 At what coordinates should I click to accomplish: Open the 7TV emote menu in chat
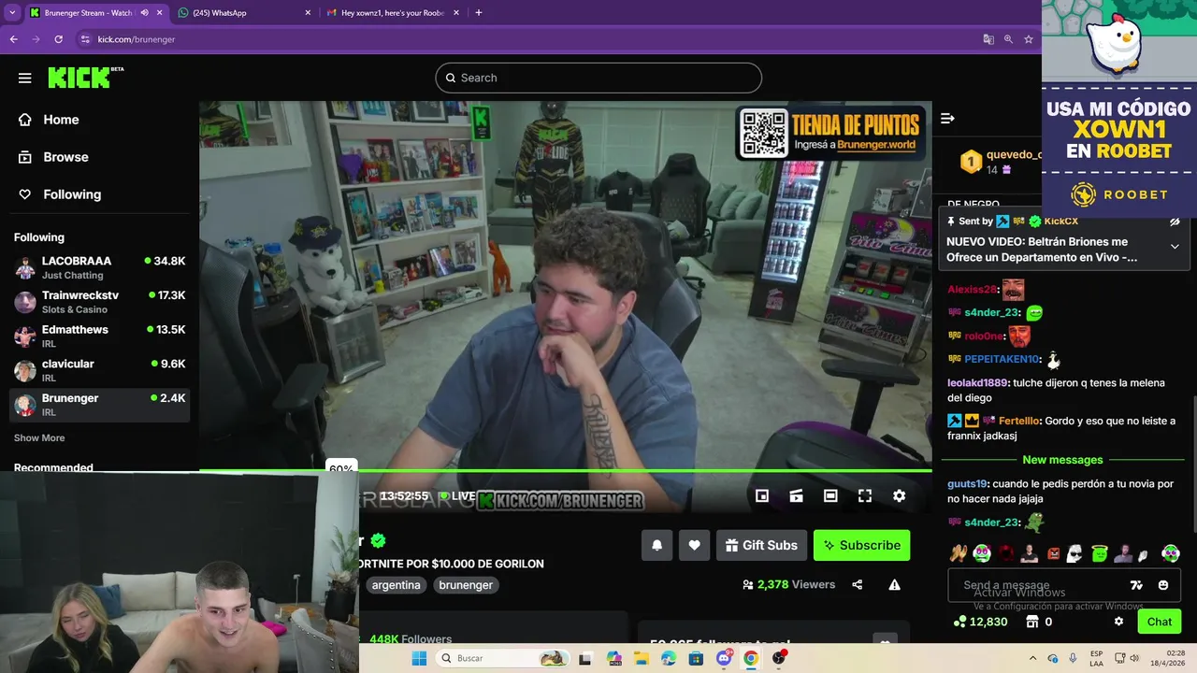1136,585
